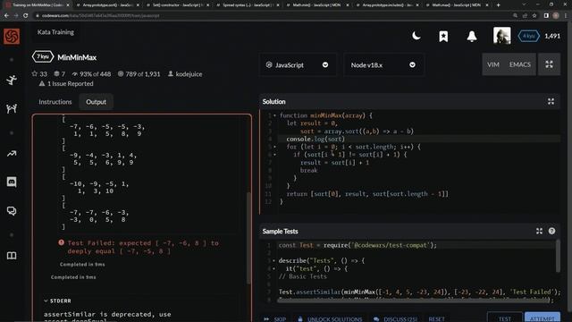Fold the for loop on line 5
The width and height of the screenshot is (572, 322).
coord(274,147)
